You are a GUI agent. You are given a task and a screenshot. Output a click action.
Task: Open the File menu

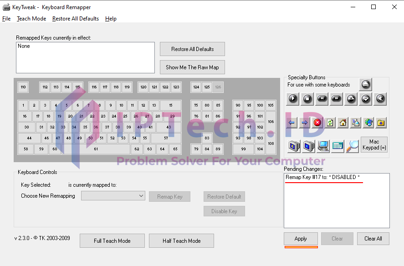[x=6, y=19]
